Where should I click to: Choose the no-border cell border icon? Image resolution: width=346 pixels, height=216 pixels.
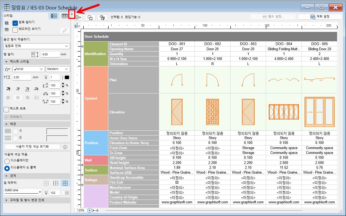pyautogui.click(x=46, y=183)
